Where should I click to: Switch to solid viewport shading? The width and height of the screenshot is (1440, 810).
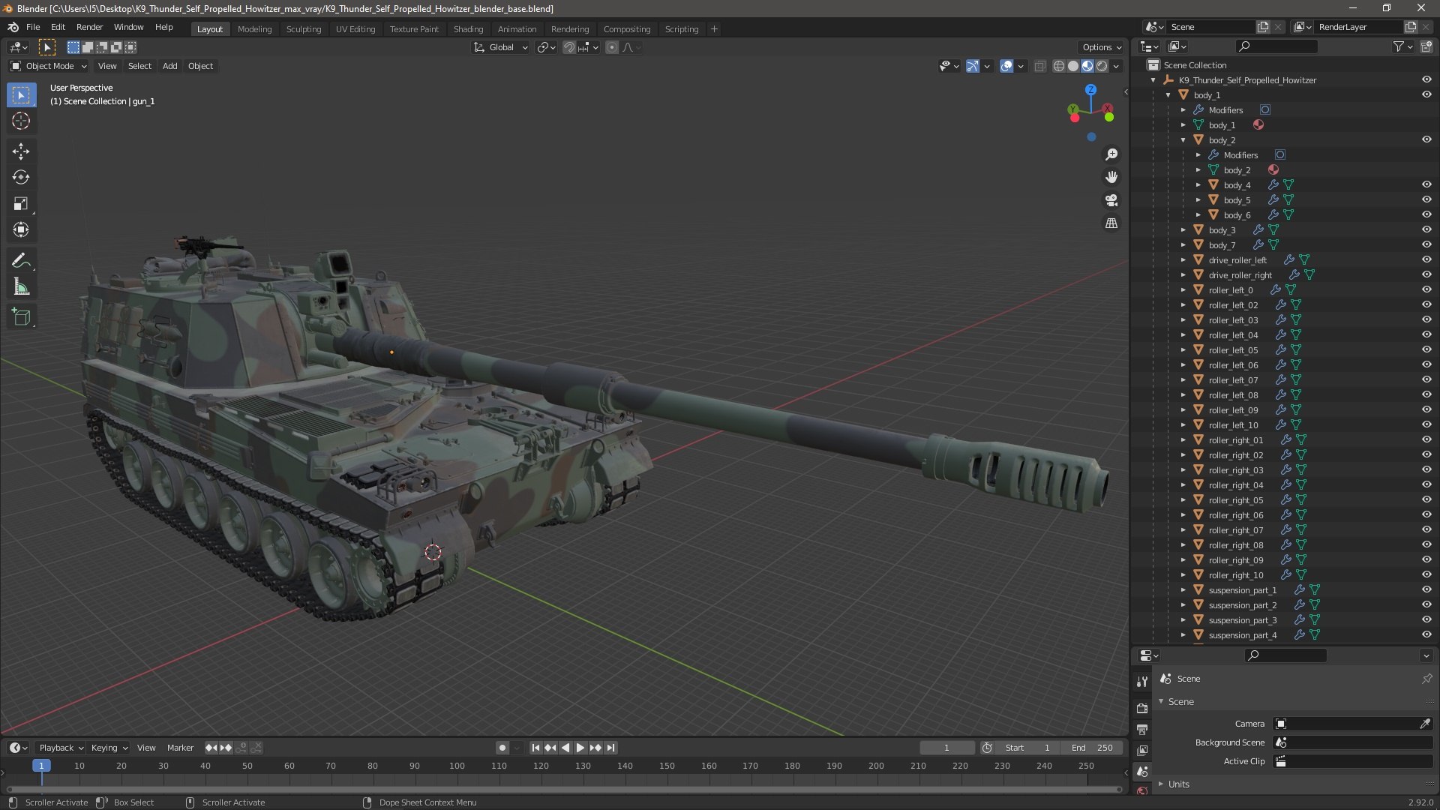(1073, 66)
